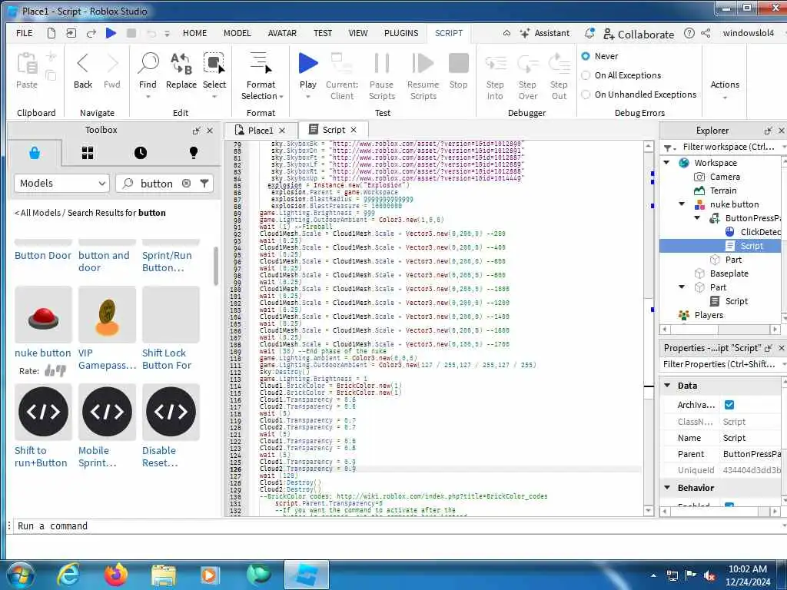Collapse the ButtonPressPart node
Viewport: 787px width, 590px height.
pyautogui.click(x=698, y=218)
